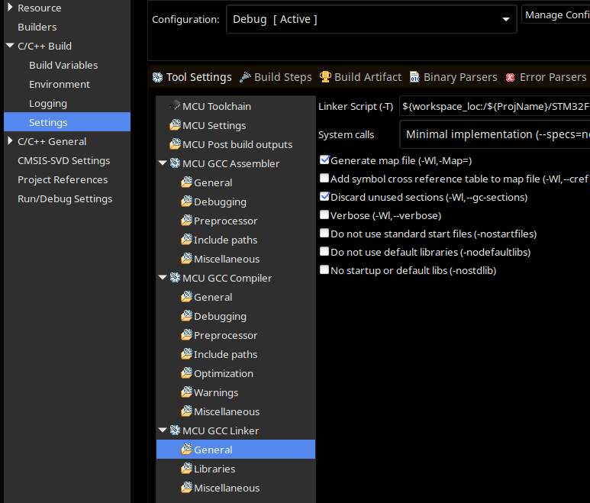Click the Libraries folder icon
Image resolution: width=590 pixels, height=503 pixels.
[x=187, y=469]
